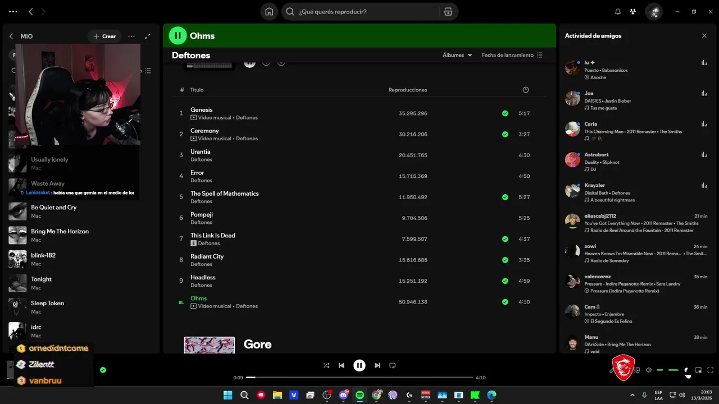The width and height of the screenshot is (719, 404).
Task: Show hidden system tray icons
Action: pos(632,395)
